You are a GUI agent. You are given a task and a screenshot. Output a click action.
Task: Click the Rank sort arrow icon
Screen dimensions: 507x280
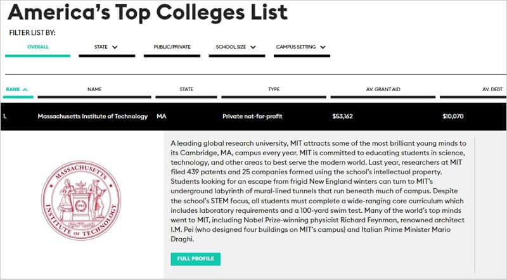pyautogui.click(x=25, y=89)
